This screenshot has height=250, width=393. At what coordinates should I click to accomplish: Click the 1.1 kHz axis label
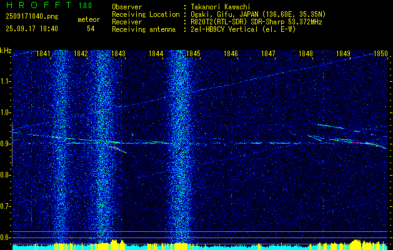[6, 81]
